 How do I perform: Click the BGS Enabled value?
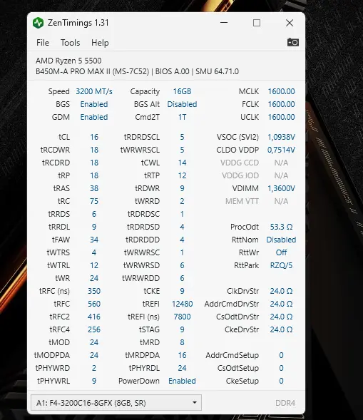coord(94,104)
